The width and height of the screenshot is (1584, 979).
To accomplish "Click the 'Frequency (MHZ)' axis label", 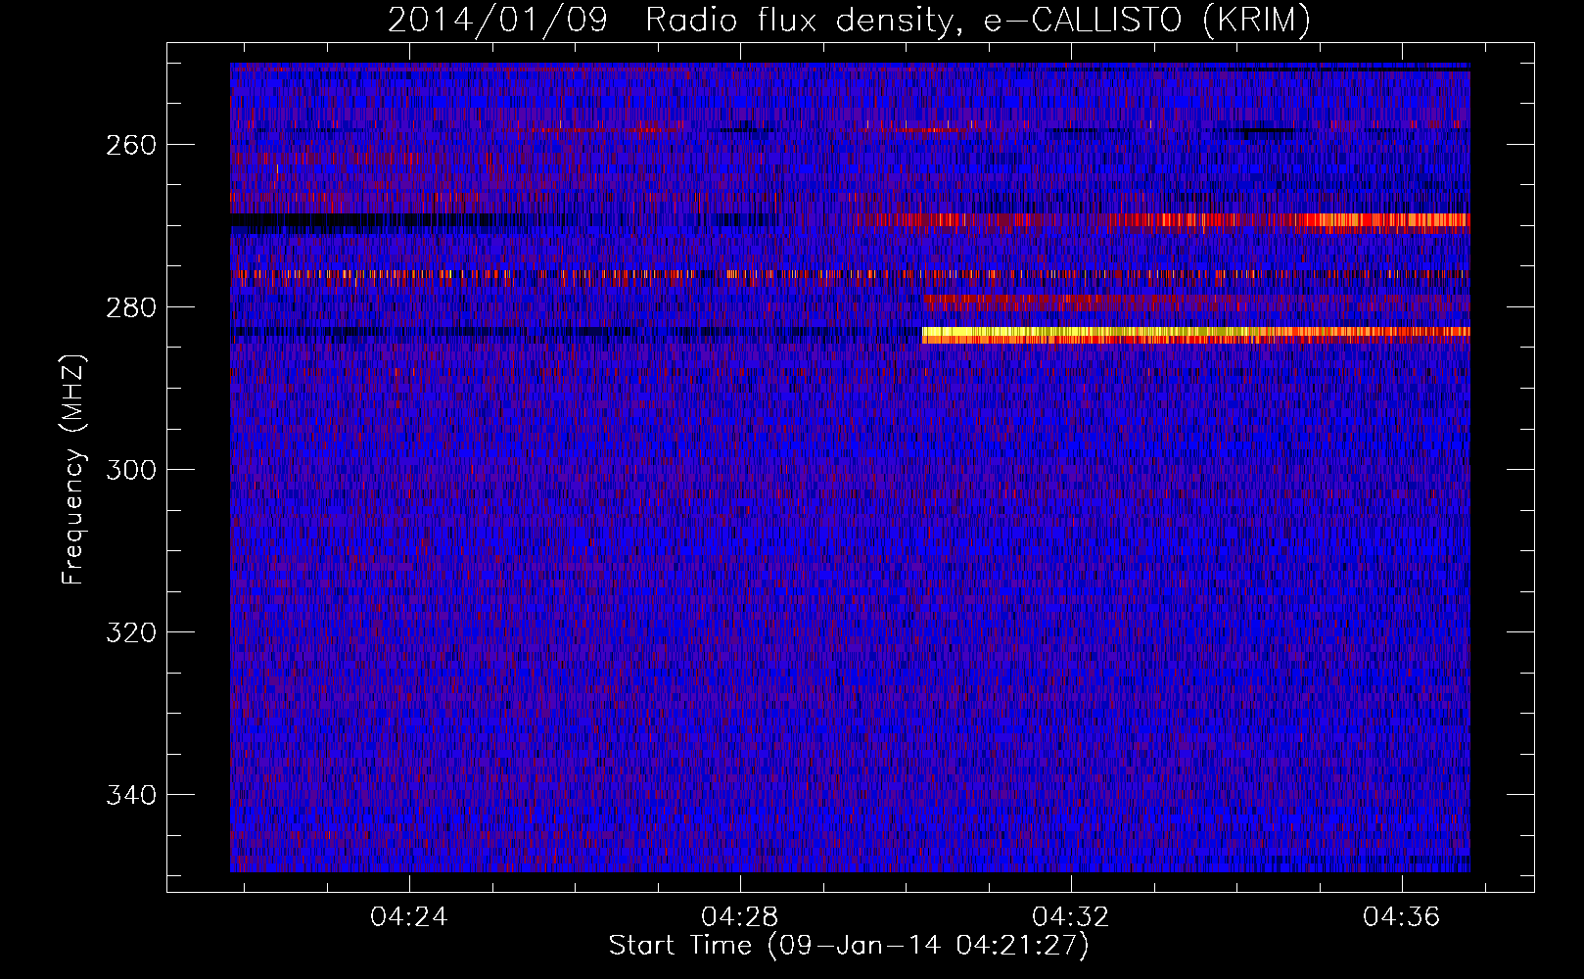I will point(73,469).
